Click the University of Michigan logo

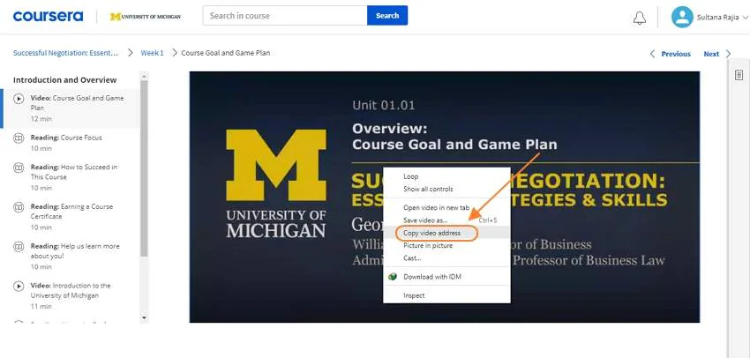point(147,17)
